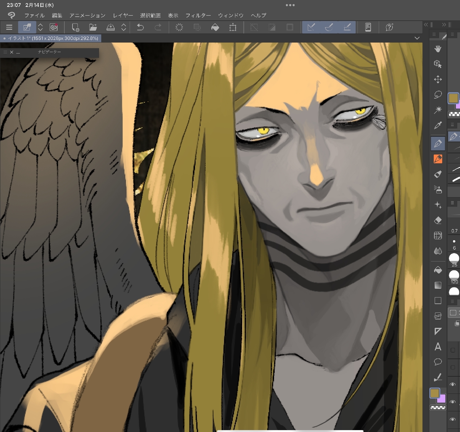Pick the Eyedropper tool
Image resolution: width=460 pixels, height=432 pixels.
click(x=438, y=125)
